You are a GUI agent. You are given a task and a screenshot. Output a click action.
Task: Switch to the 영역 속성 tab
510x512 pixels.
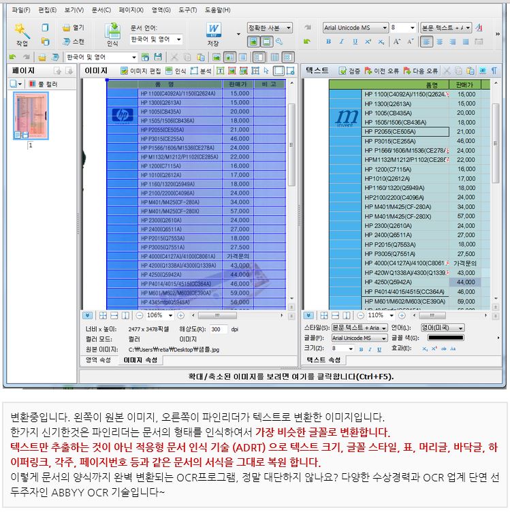[98, 360]
